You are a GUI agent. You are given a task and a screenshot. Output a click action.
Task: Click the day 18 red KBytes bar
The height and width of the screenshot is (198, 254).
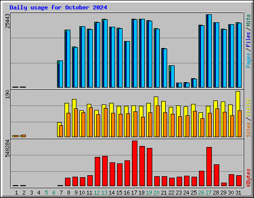pos(142,166)
